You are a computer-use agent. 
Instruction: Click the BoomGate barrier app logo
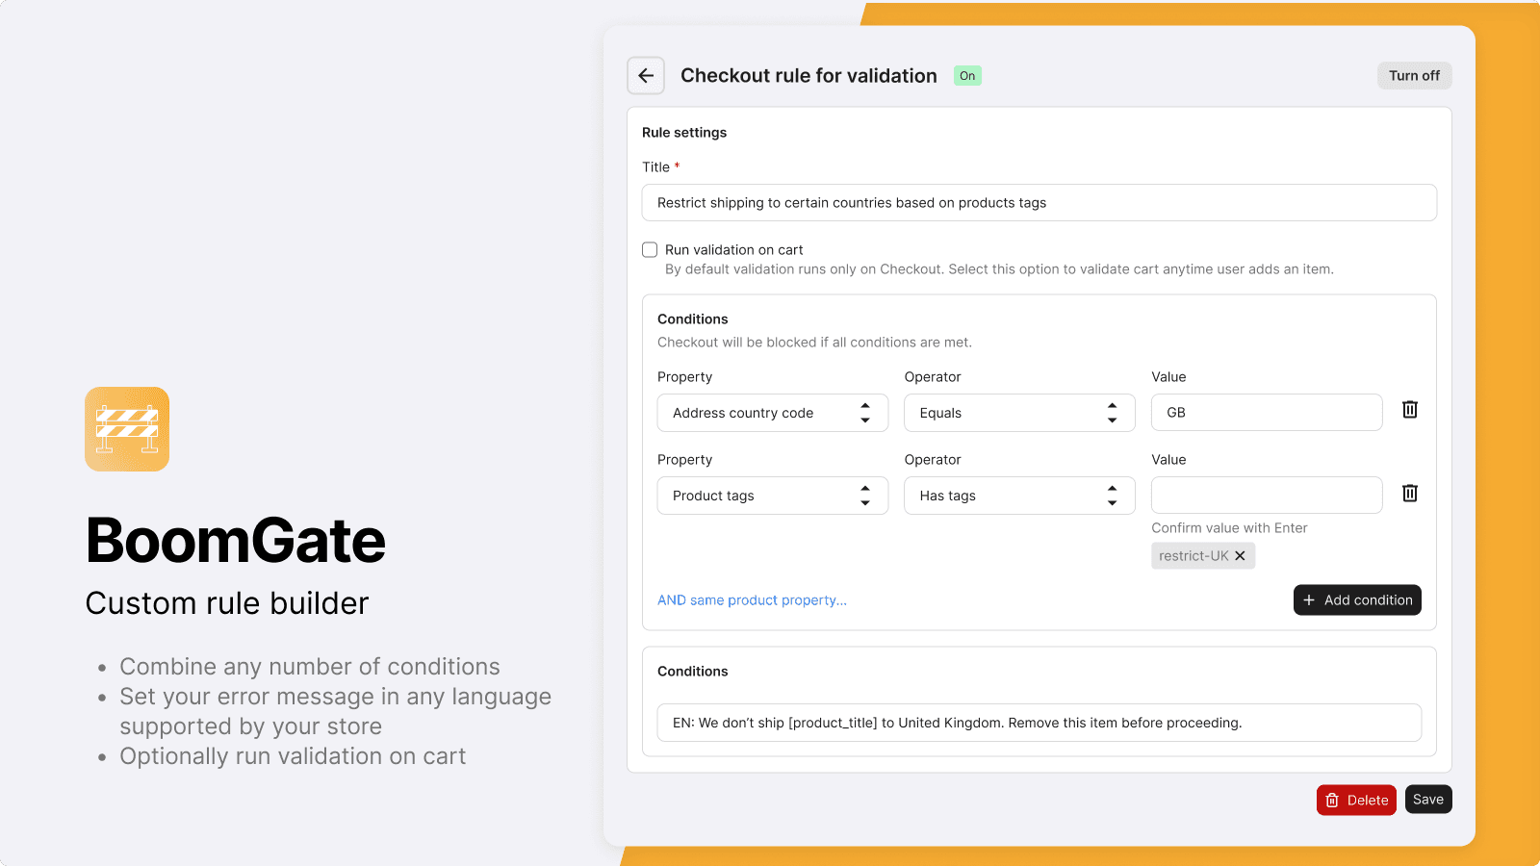pos(127,429)
